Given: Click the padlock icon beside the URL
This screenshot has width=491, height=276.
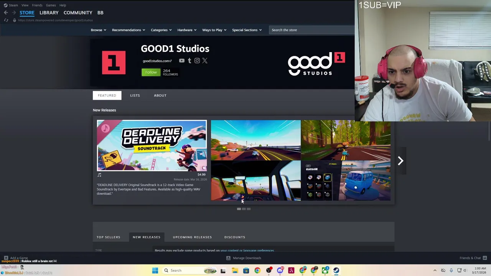Looking at the screenshot, I should pyautogui.click(x=14, y=20).
